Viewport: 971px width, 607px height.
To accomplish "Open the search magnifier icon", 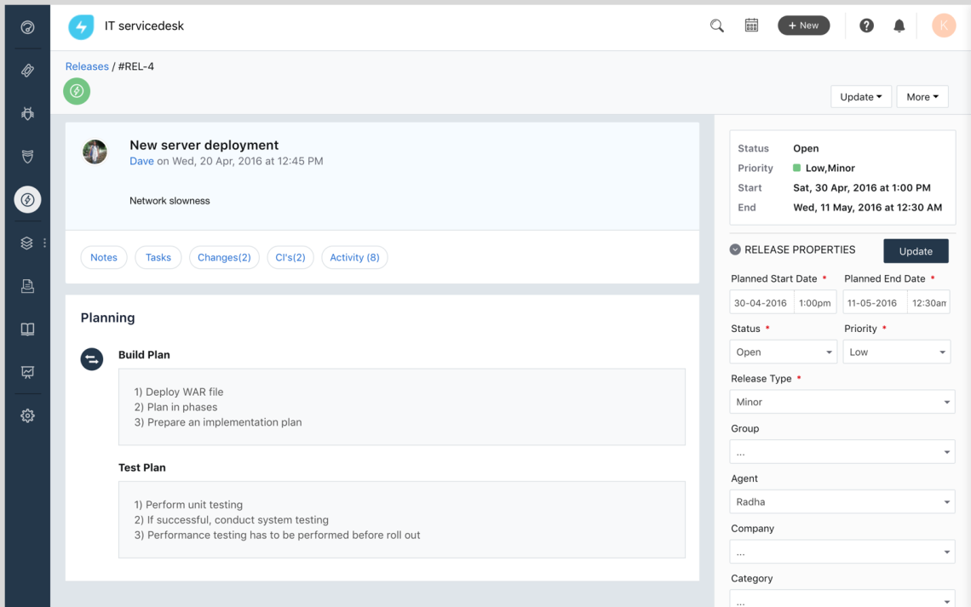I will point(716,26).
